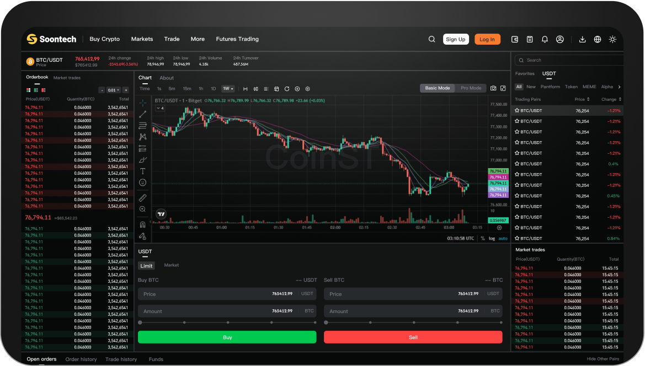Switch to the Favorites tab

tap(525, 73)
